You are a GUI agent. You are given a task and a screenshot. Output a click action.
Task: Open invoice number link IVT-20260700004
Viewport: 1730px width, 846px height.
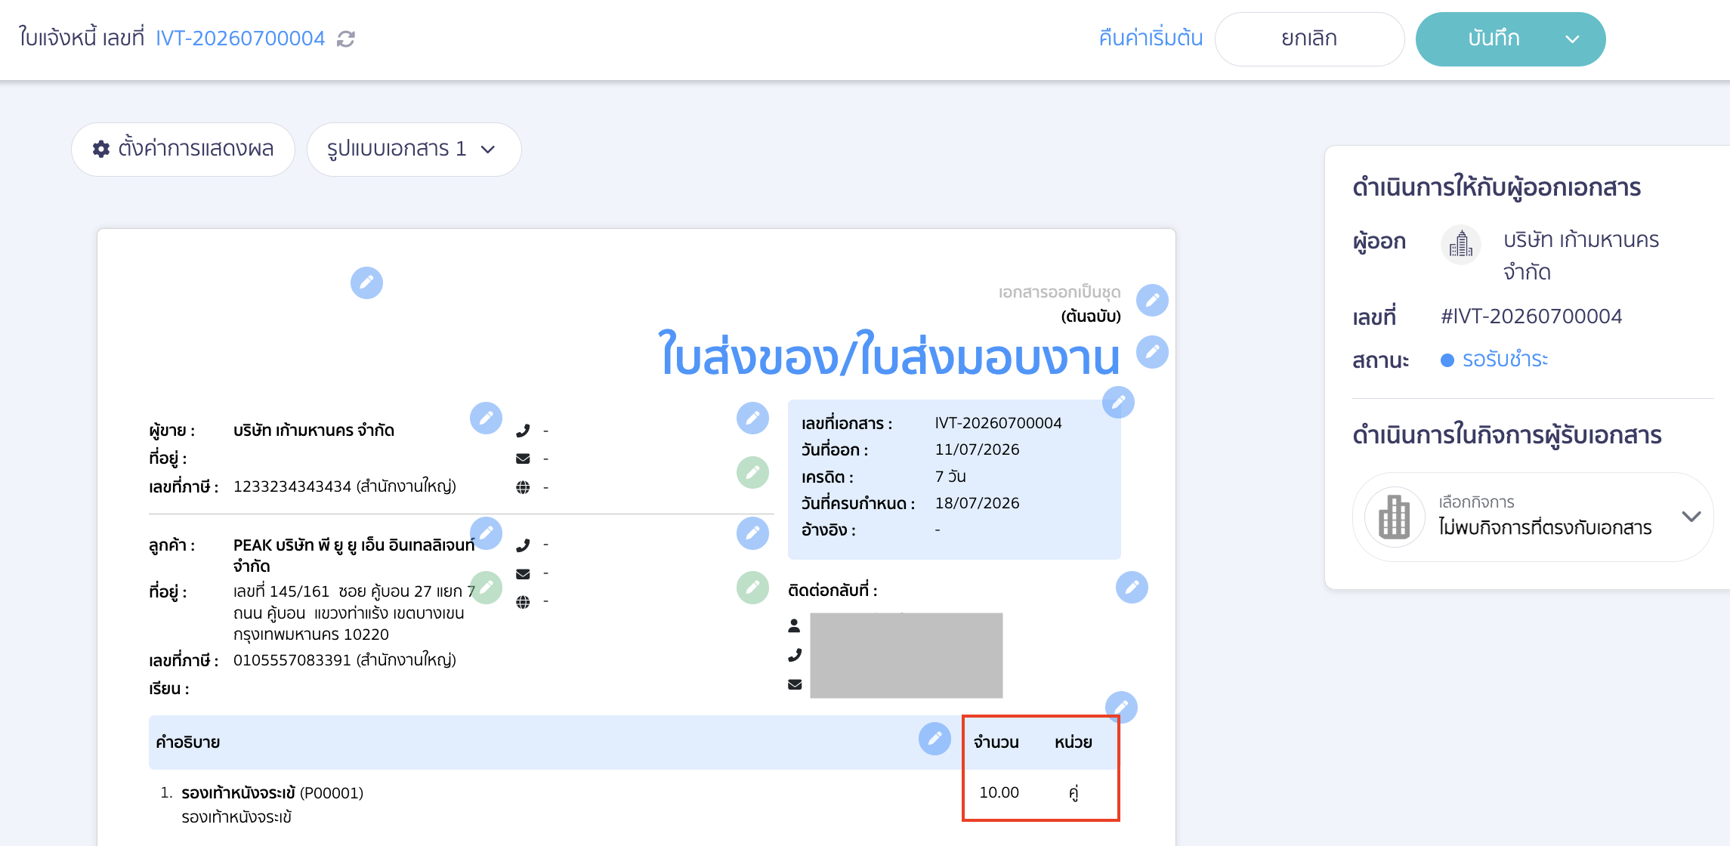(240, 38)
